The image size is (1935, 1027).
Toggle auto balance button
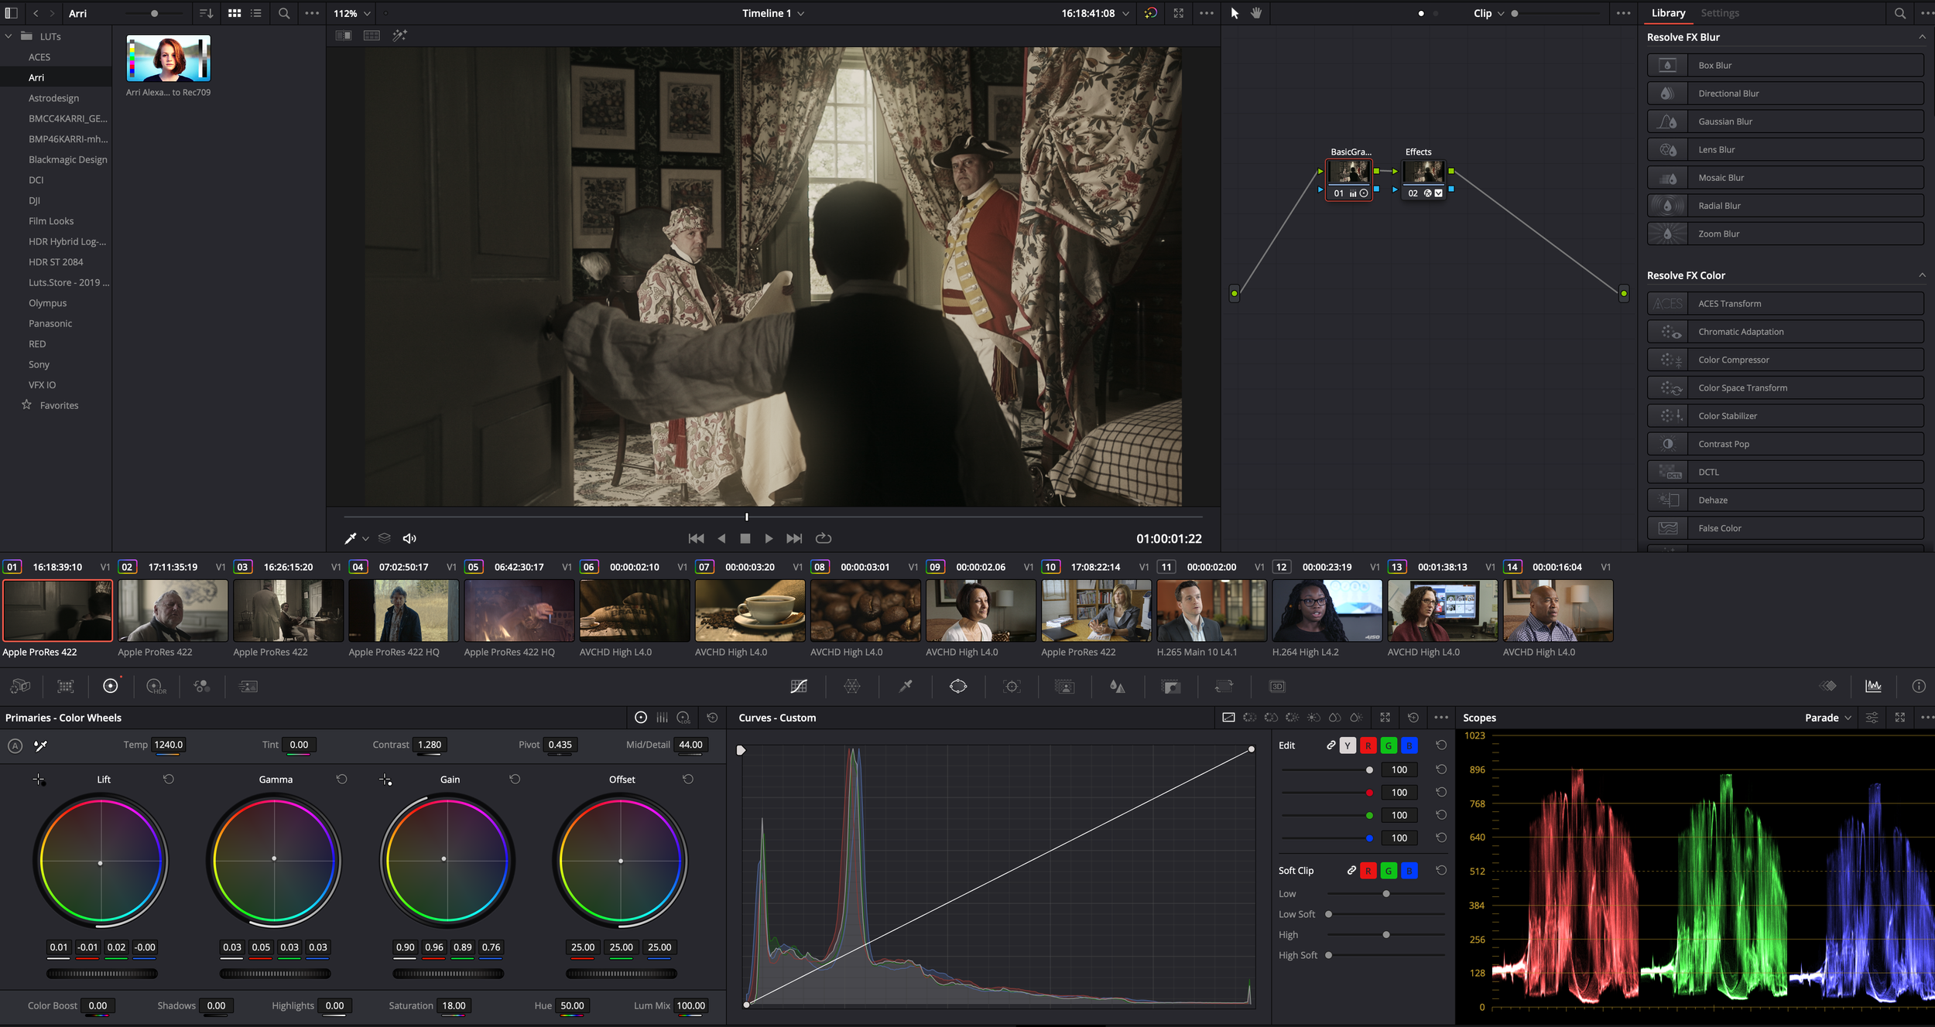[x=15, y=746]
